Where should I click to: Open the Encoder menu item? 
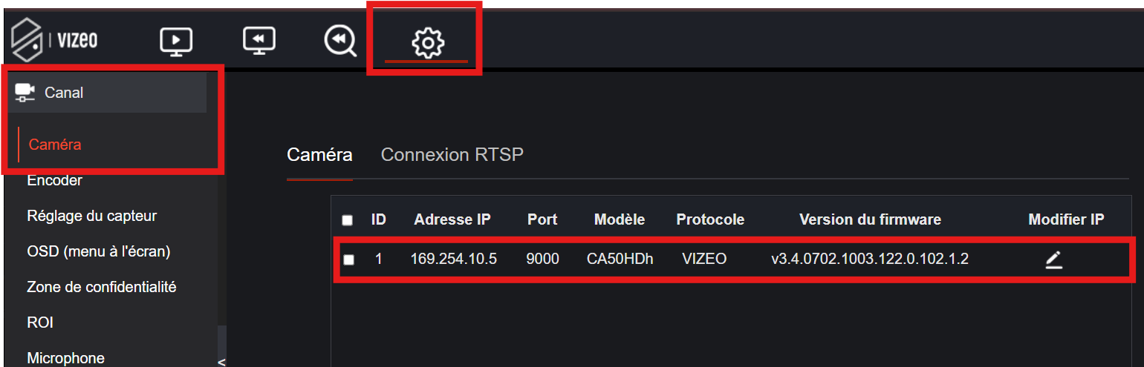pyautogui.click(x=54, y=180)
